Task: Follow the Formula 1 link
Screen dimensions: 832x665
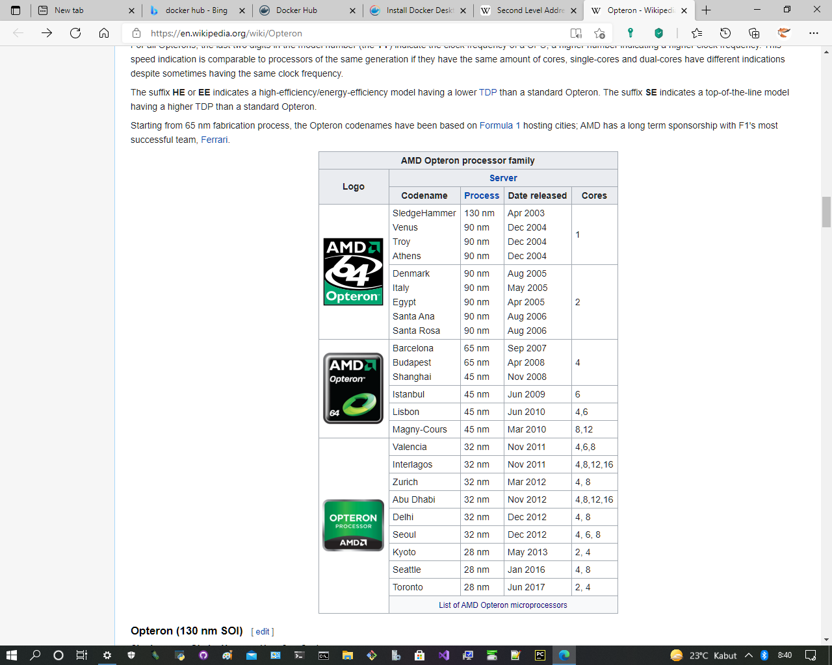Action: (x=500, y=125)
